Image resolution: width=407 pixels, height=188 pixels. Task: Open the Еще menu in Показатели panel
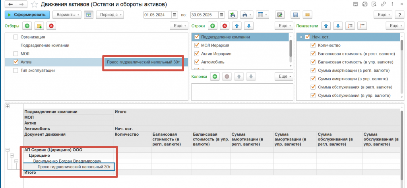click(x=393, y=26)
